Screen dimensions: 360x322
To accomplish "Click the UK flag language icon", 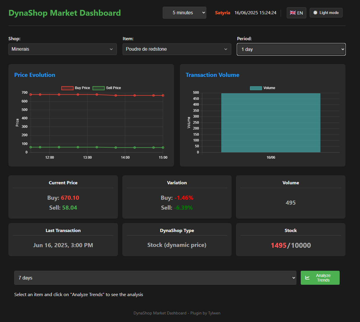I will click(x=293, y=13).
